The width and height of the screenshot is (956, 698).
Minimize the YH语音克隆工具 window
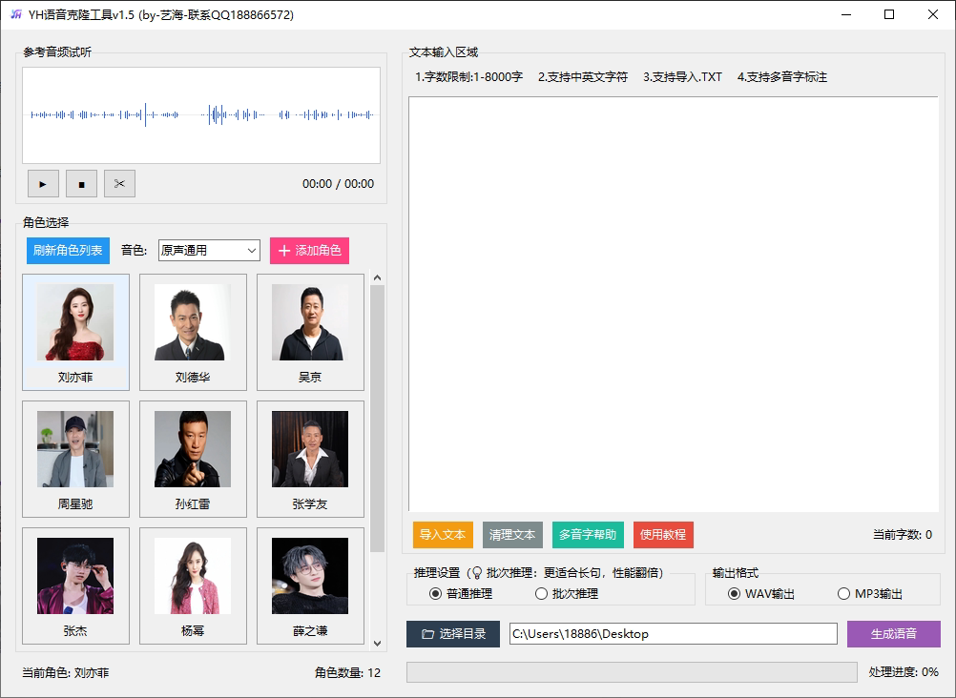click(846, 14)
